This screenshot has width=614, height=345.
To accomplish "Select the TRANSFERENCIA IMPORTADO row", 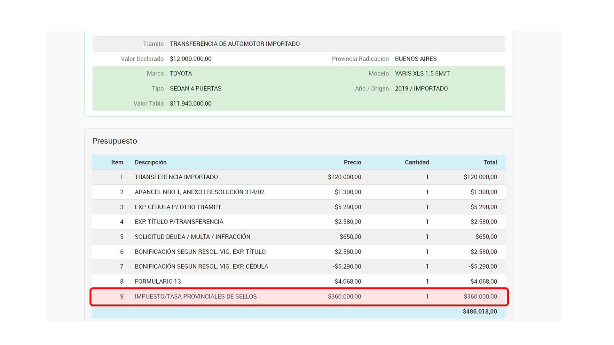I will point(176,177).
